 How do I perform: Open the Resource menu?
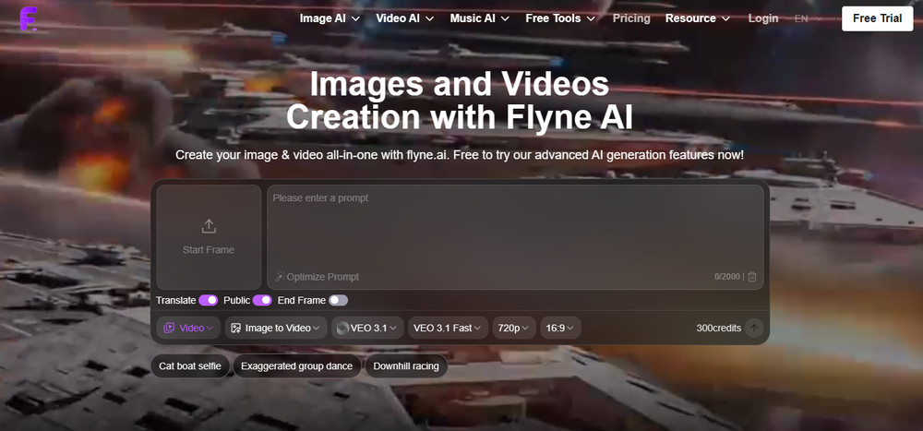click(698, 18)
